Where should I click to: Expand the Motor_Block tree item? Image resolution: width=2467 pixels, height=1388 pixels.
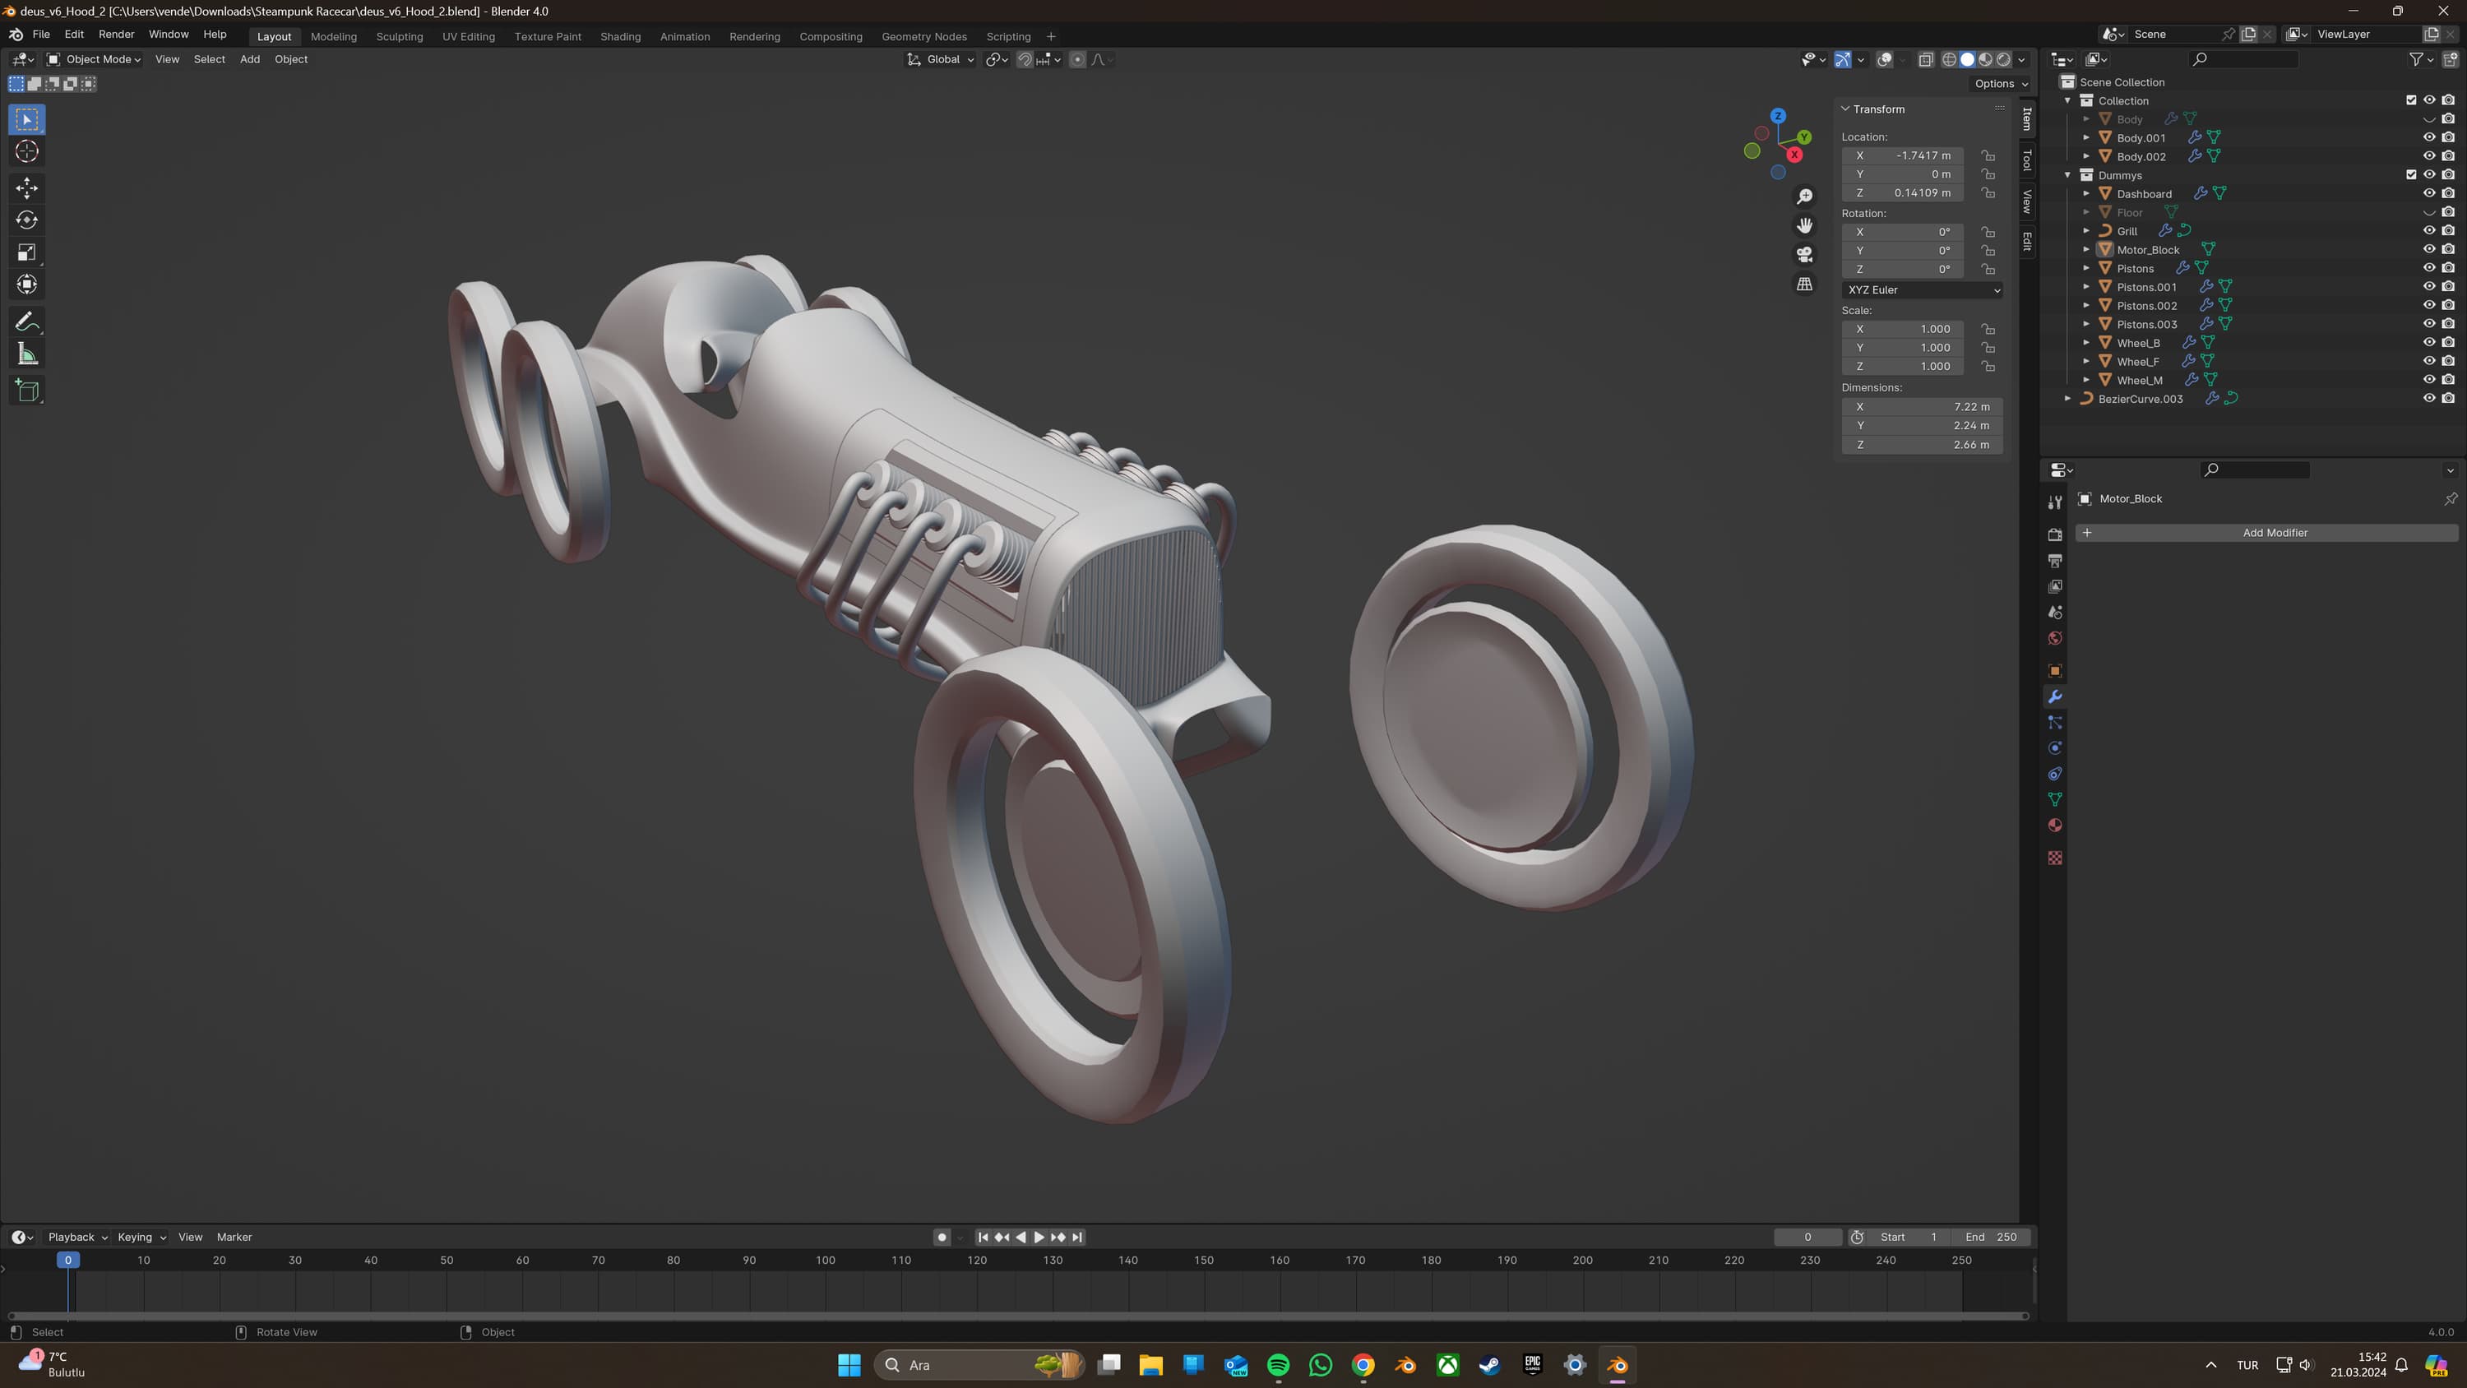(x=2085, y=250)
